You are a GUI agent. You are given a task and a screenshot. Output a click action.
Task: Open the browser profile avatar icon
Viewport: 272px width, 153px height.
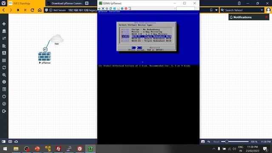tap(268, 10)
